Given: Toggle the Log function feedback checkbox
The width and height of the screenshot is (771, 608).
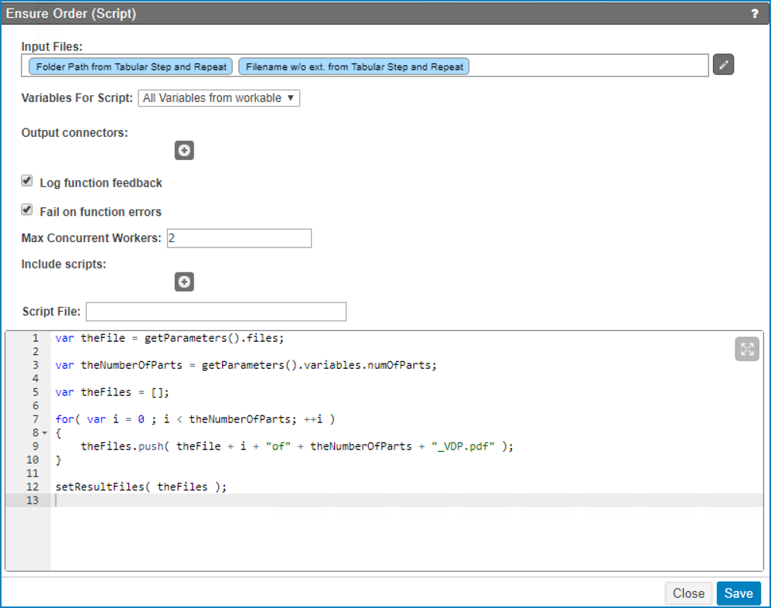Looking at the screenshot, I should click(27, 181).
